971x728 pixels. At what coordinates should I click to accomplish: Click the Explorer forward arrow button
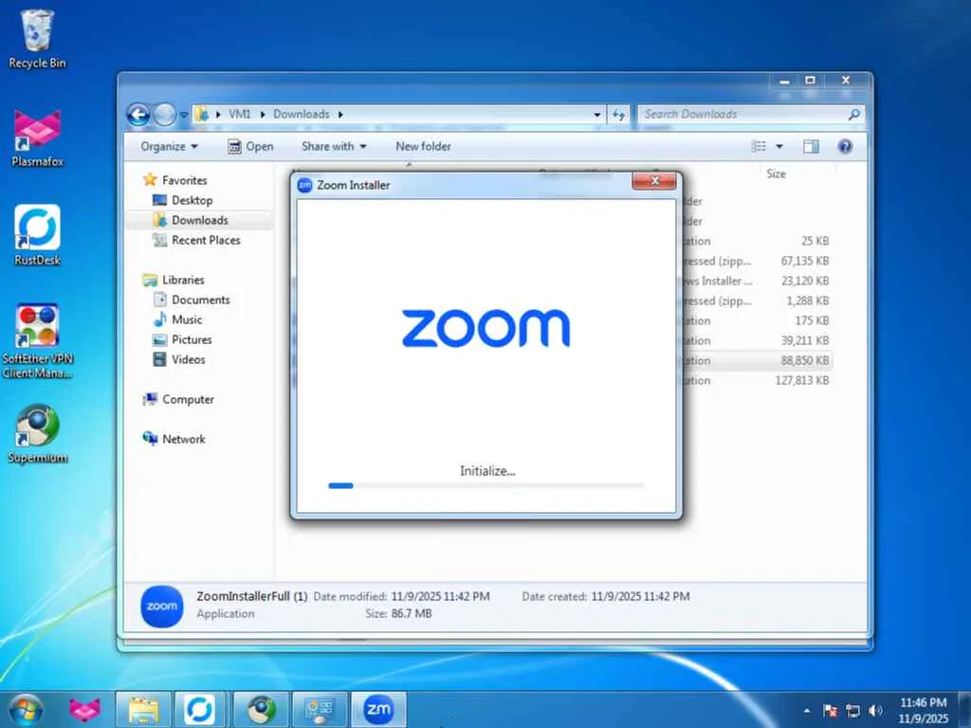click(164, 115)
